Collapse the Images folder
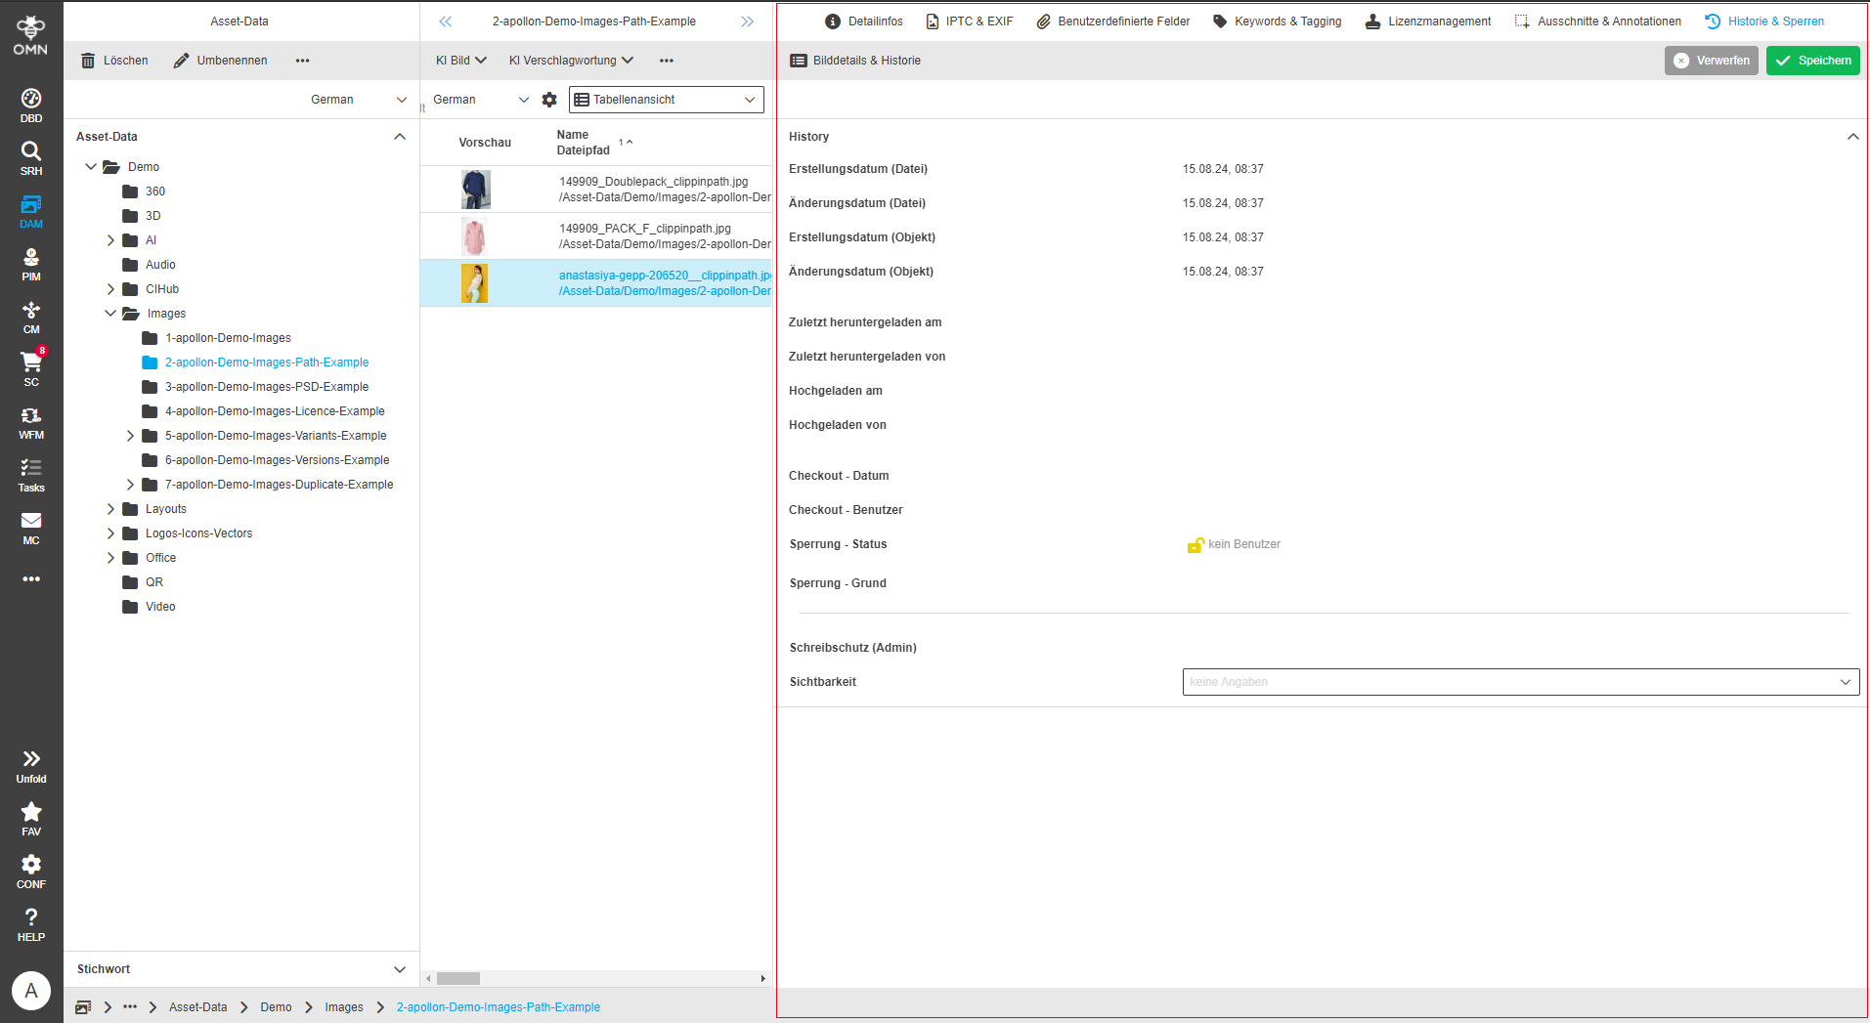 pyautogui.click(x=110, y=314)
